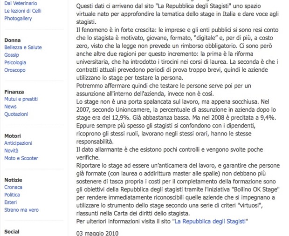The image size is (289, 236).
Task: Go to Bellezza e Salute section
Action: click(x=23, y=47)
